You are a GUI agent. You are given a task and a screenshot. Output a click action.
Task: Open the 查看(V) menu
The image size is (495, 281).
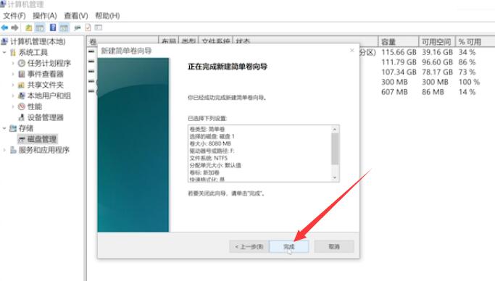[76, 16]
